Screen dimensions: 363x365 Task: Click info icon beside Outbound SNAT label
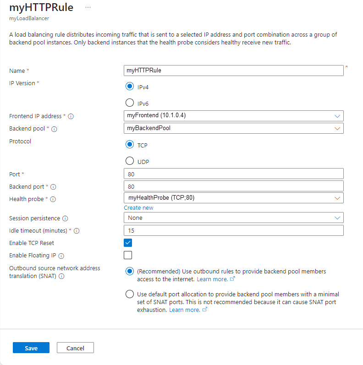coord(61,277)
